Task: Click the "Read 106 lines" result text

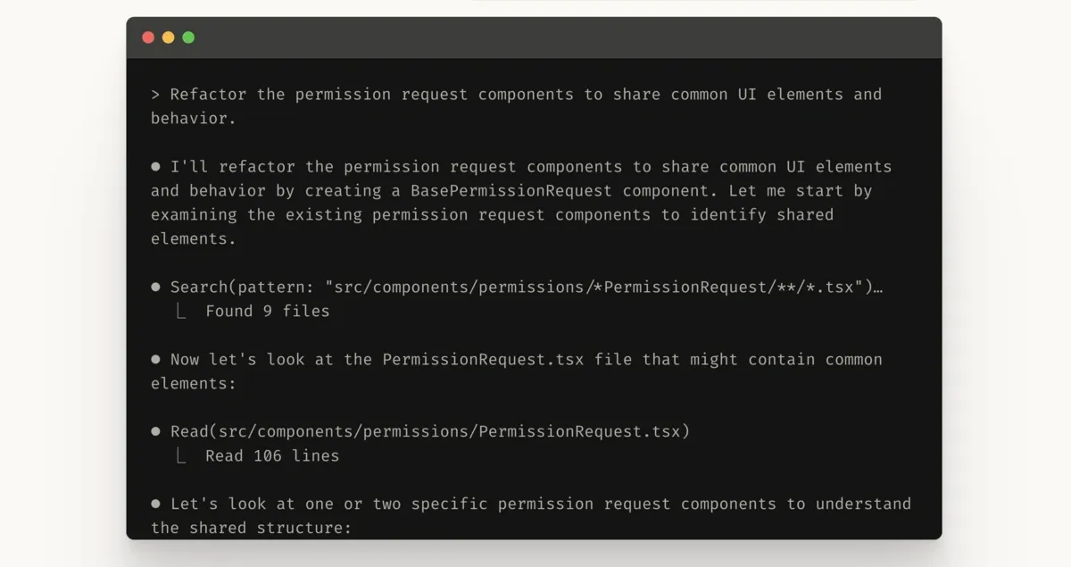Action: pos(272,456)
